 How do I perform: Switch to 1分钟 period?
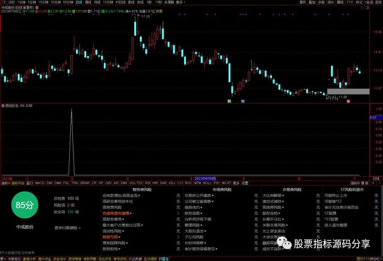21,2
